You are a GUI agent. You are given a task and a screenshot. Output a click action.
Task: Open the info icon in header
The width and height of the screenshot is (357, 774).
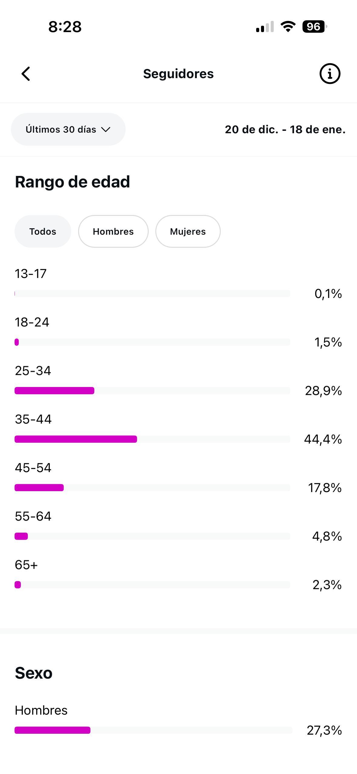pyautogui.click(x=330, y=74)
